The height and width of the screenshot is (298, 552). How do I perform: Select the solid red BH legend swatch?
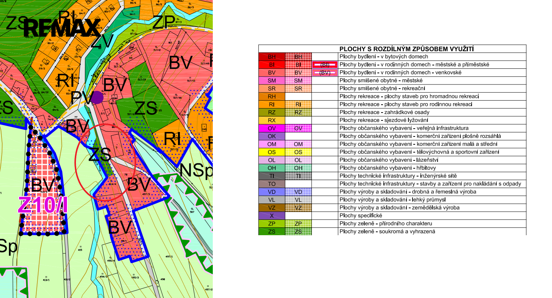[272, 57]
